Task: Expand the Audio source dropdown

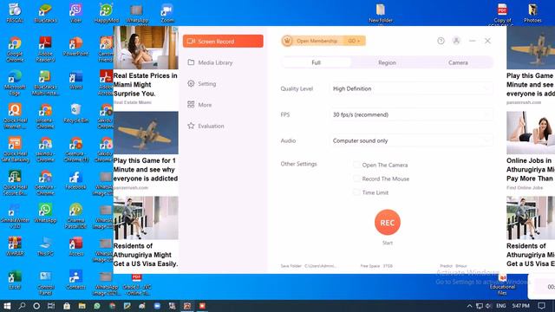Action: (412, 140)
